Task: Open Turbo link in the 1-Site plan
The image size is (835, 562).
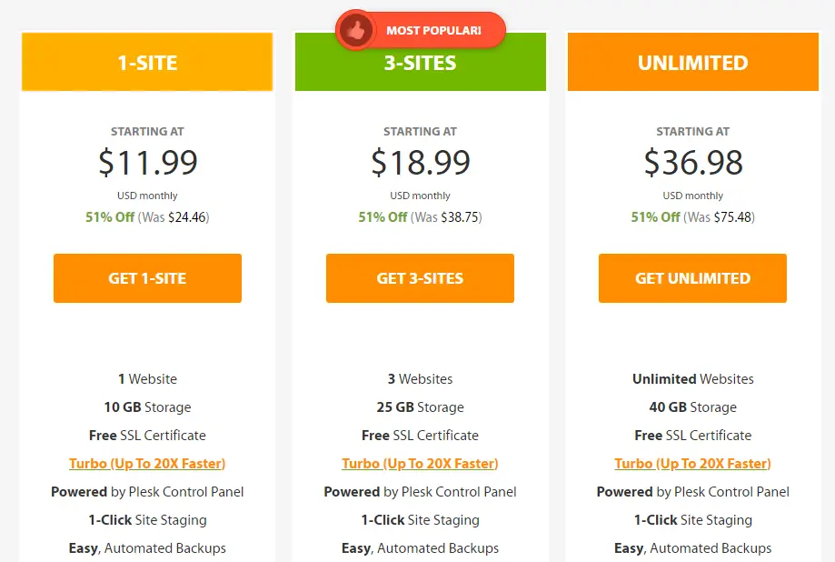Action: point(147,464)
